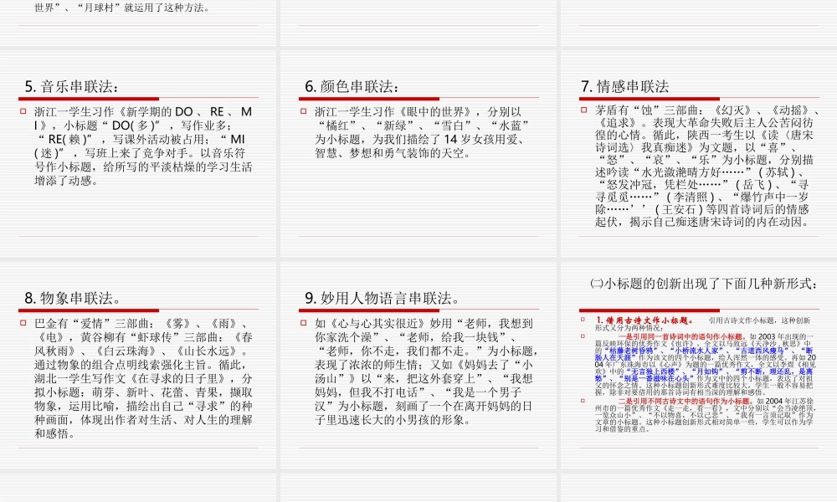The width and height of the screenshot is (837, 502).
Task: Select the slide thumbnail titled "5. 音乐串联法："
Action: coord(138,153)
